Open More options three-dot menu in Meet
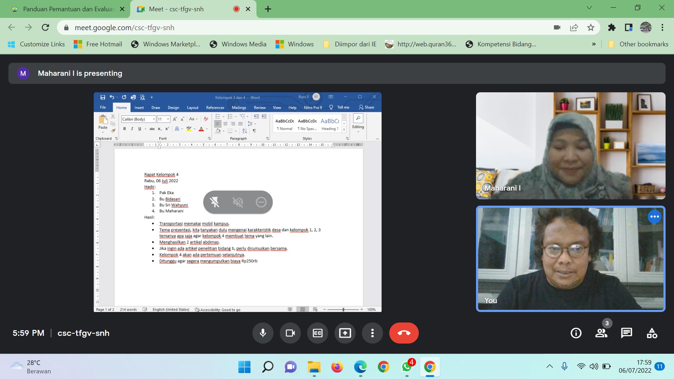This screenshot has height=379, width=674. [372, 333]
